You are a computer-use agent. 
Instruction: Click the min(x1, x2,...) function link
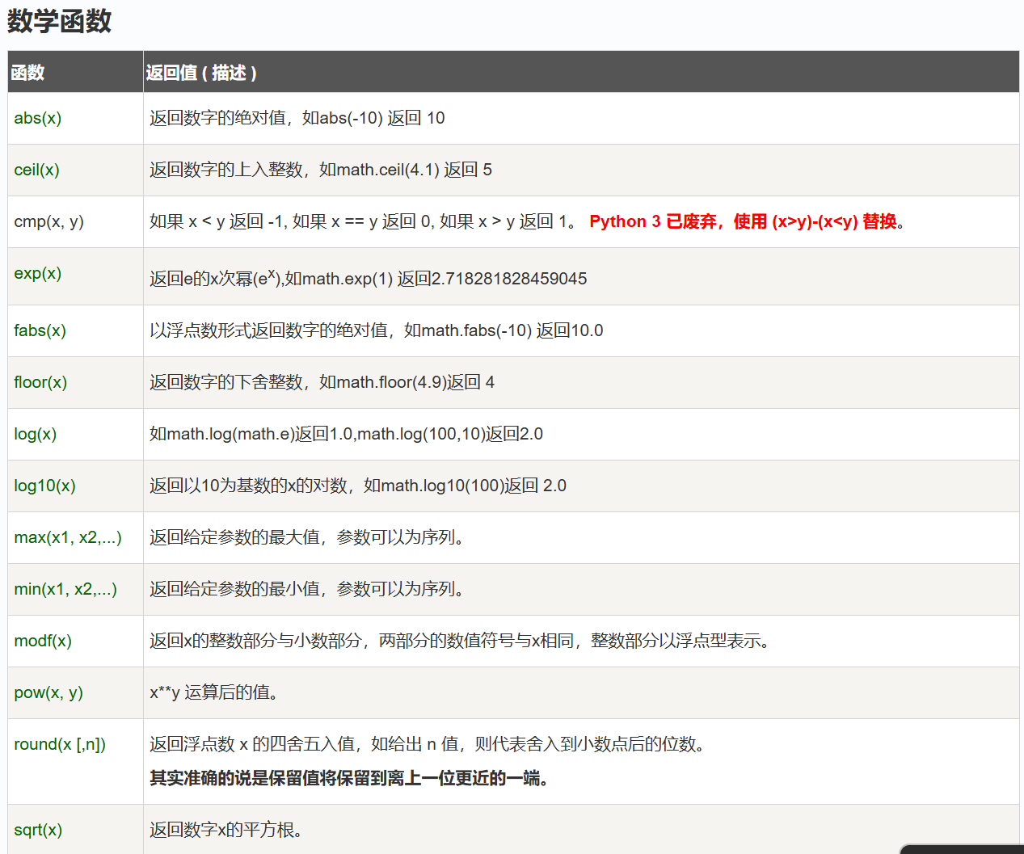(65, 589)
